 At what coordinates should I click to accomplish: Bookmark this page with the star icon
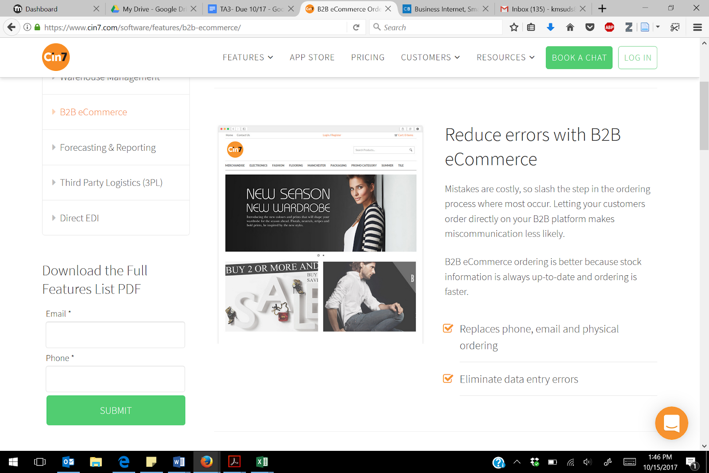click(514, 27)
